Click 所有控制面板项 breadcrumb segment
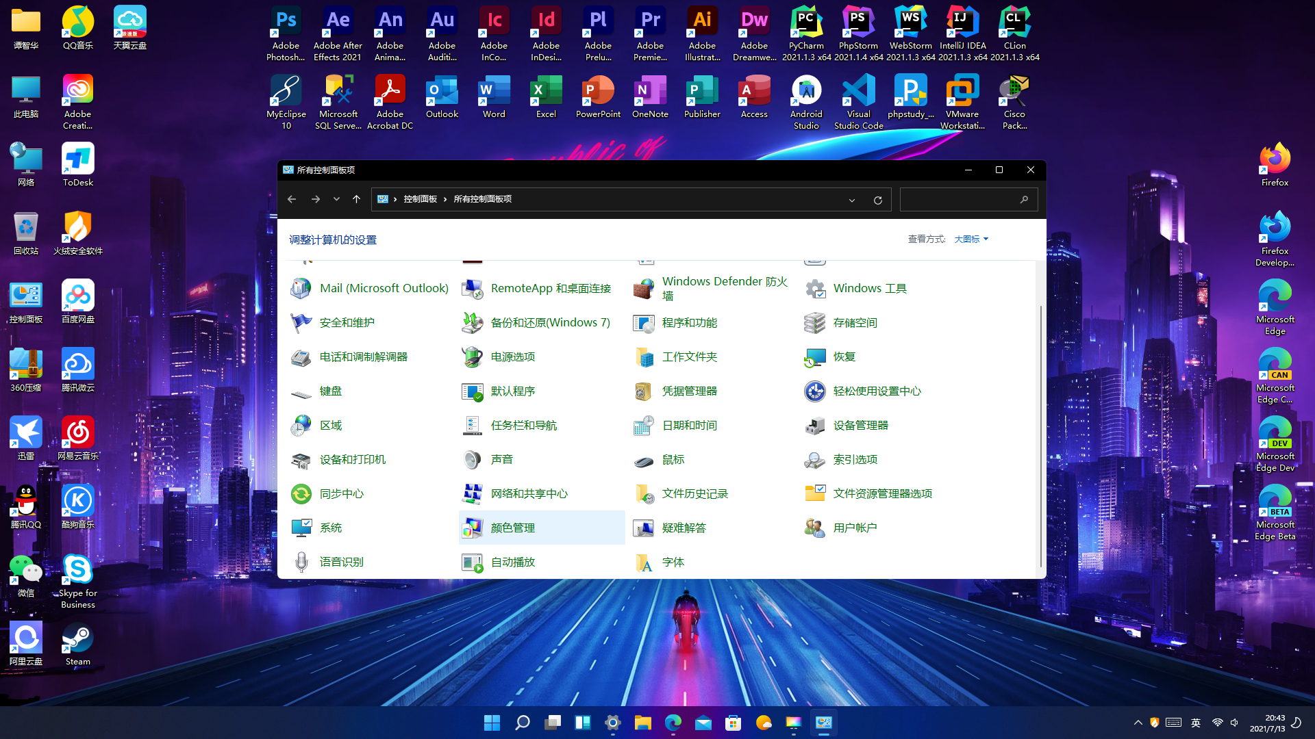 [x=482, y=199]
